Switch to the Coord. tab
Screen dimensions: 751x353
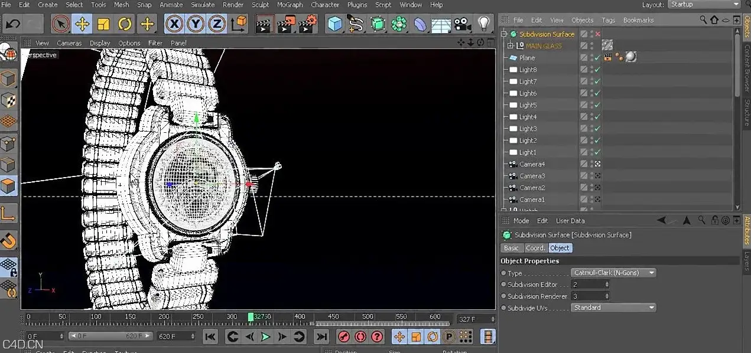[x=535, y=248]
